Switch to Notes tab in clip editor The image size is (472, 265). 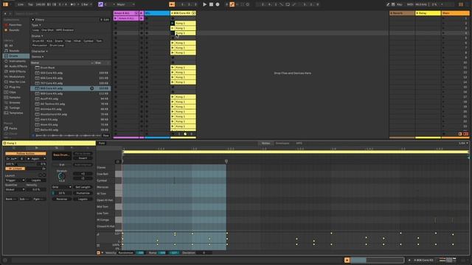point(265,144)
